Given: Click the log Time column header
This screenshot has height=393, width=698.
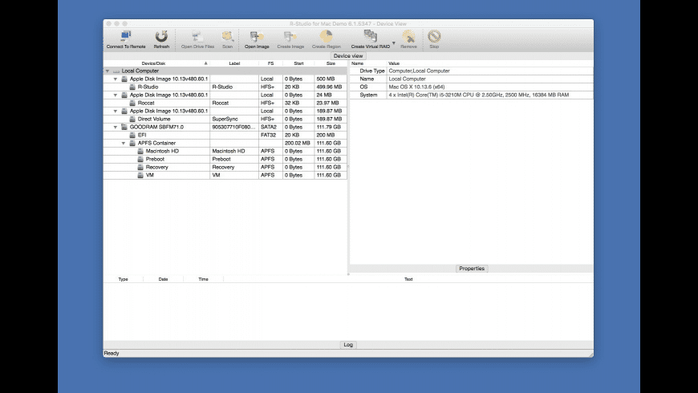Looking at the screenshot, I should point(204,279).
